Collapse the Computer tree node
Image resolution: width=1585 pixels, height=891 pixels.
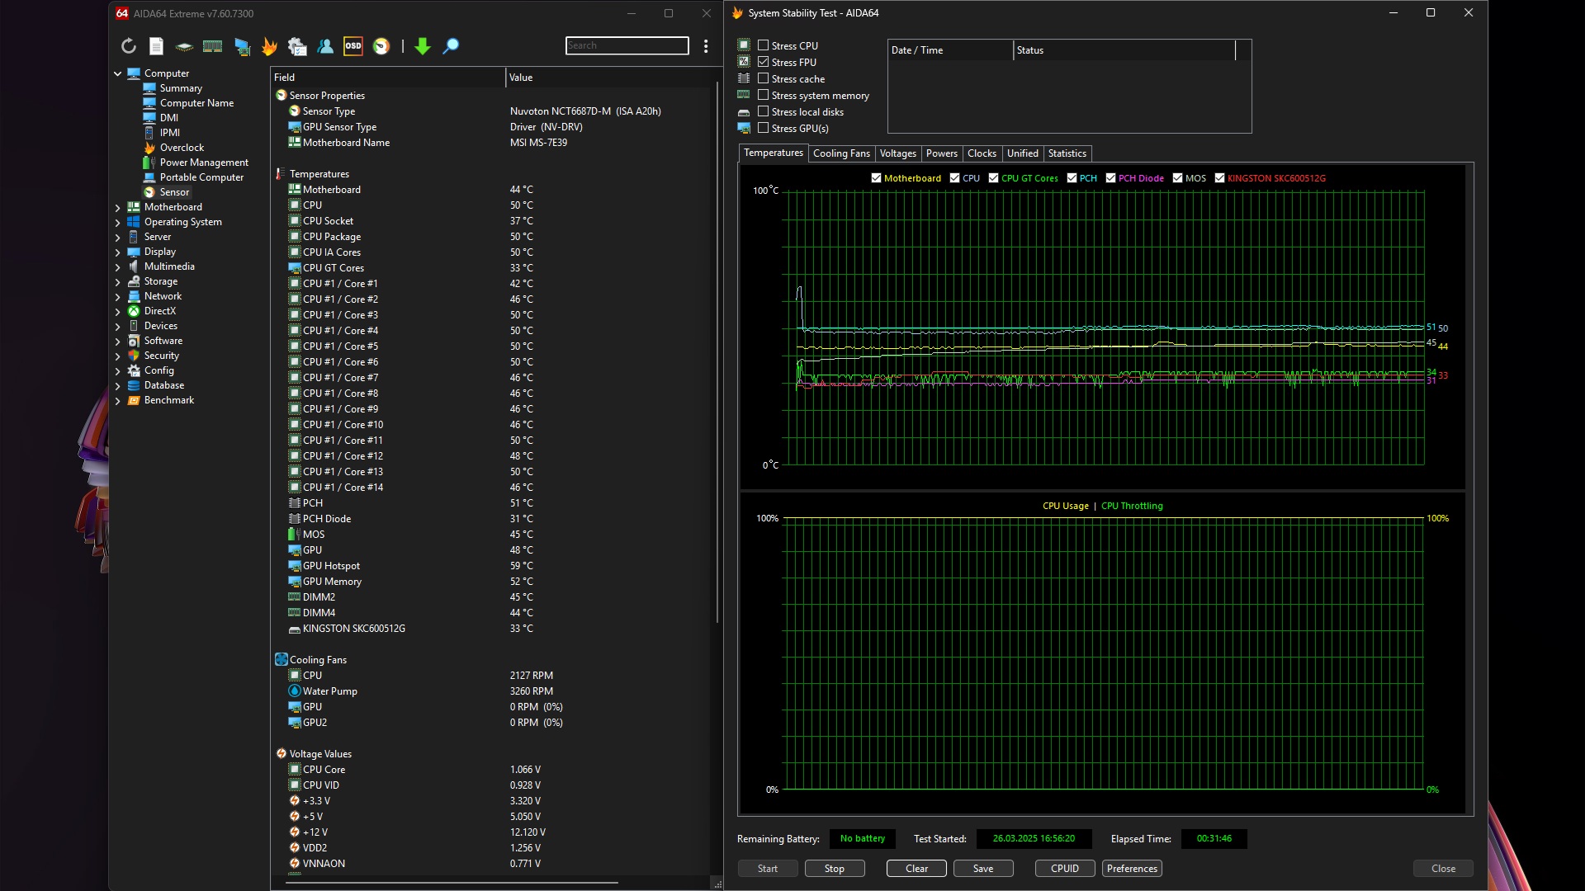pyautogui.click(x=117, y=73)
